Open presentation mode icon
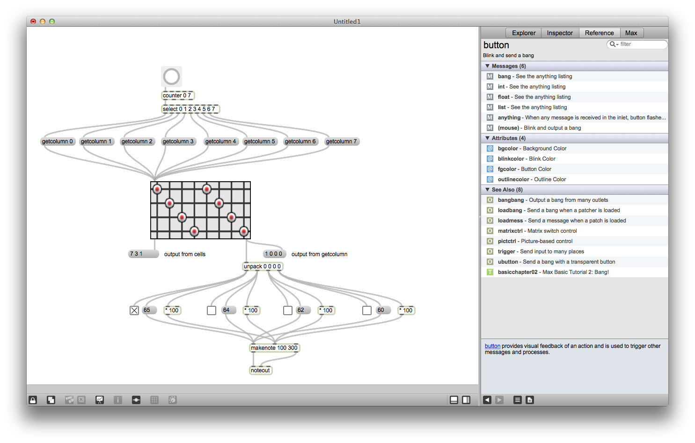695x443 pixels. click(x=100, y=400)
